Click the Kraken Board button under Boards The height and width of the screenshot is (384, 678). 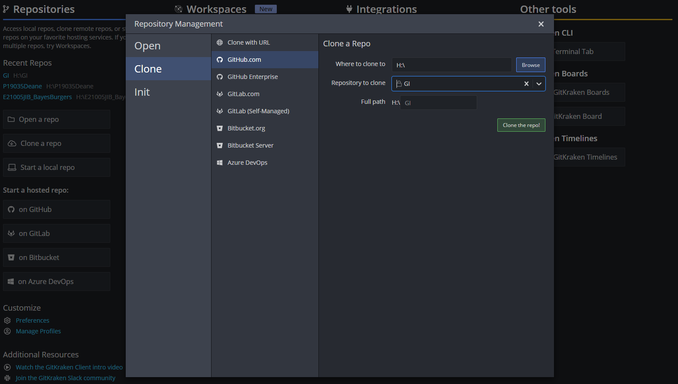(589, 116)
